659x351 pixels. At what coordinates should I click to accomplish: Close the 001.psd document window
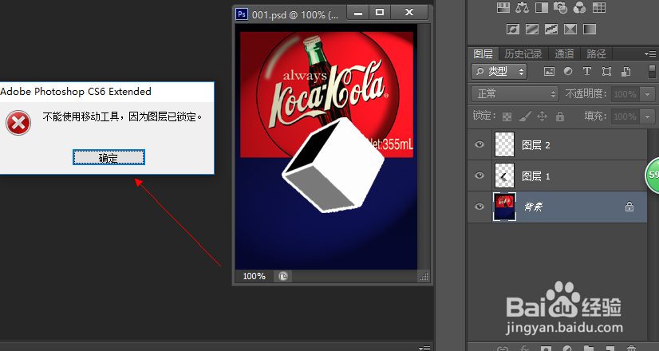pos(409,13)
